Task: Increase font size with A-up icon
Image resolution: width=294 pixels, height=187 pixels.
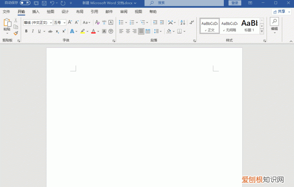Action: click(70, 22)
